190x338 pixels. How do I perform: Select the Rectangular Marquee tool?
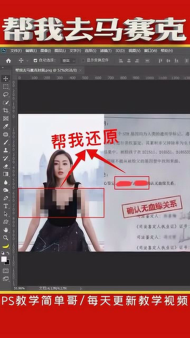point(6,87)
